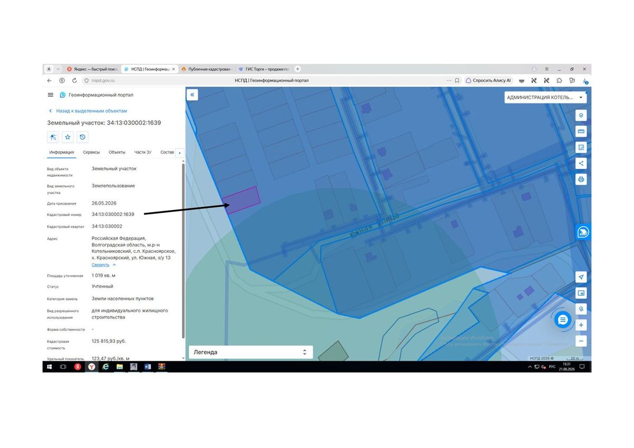
Task: Open Windows Start menu
Action: click(x=50, y=366)
